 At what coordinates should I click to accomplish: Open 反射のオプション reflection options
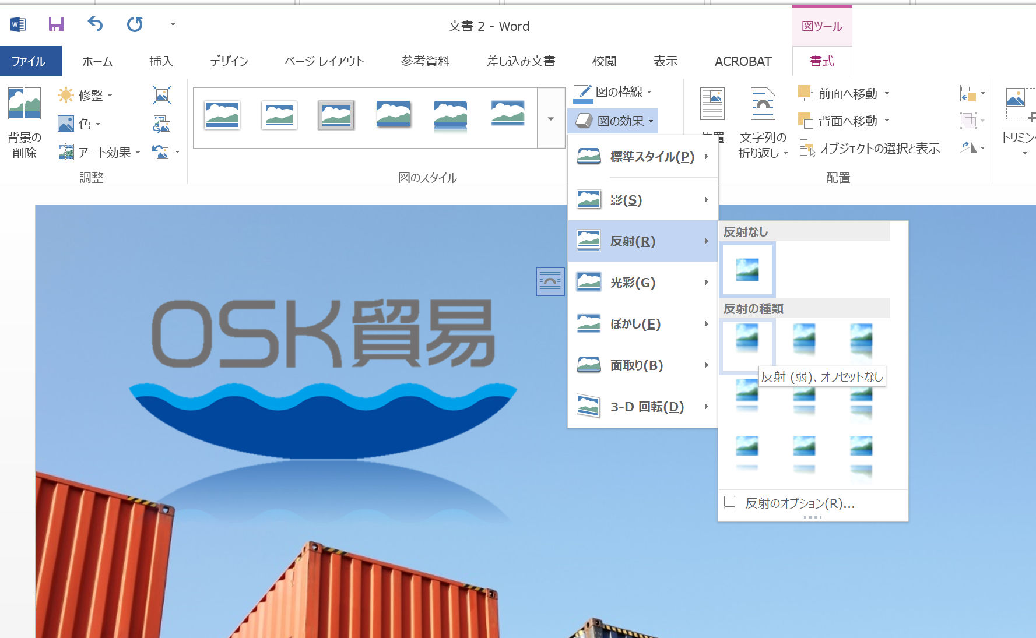[799, 503]
